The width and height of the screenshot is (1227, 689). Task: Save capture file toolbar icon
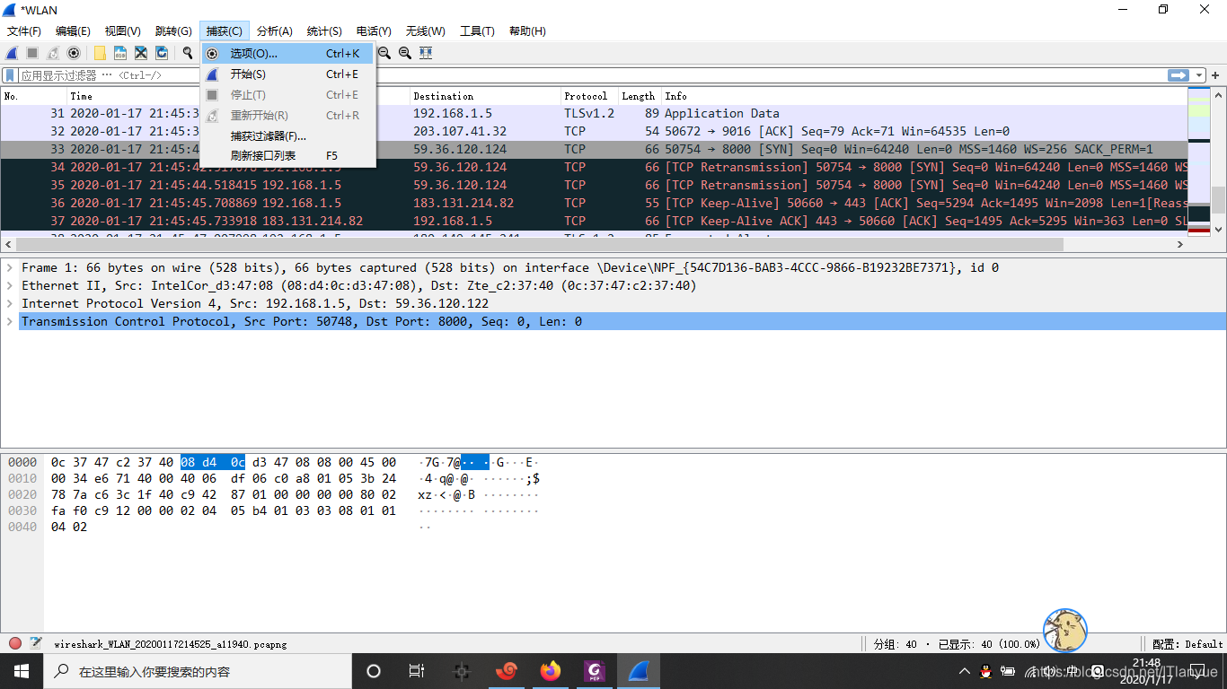pos(119,53)
